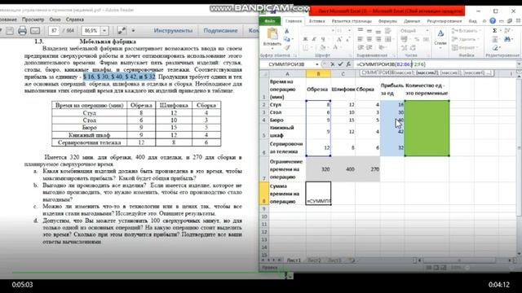
Task: Click the Percent style icon
Action: (x=417, y=39)
